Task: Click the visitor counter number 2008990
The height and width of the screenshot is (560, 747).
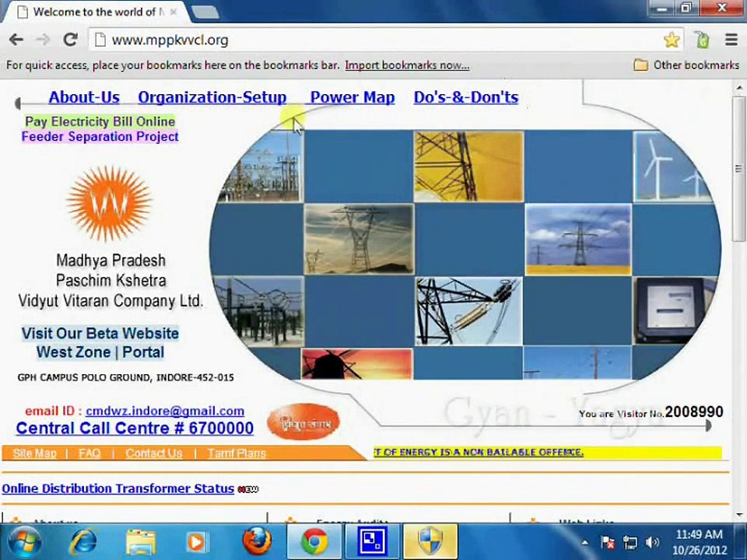Action: click(x=693, y=412)
